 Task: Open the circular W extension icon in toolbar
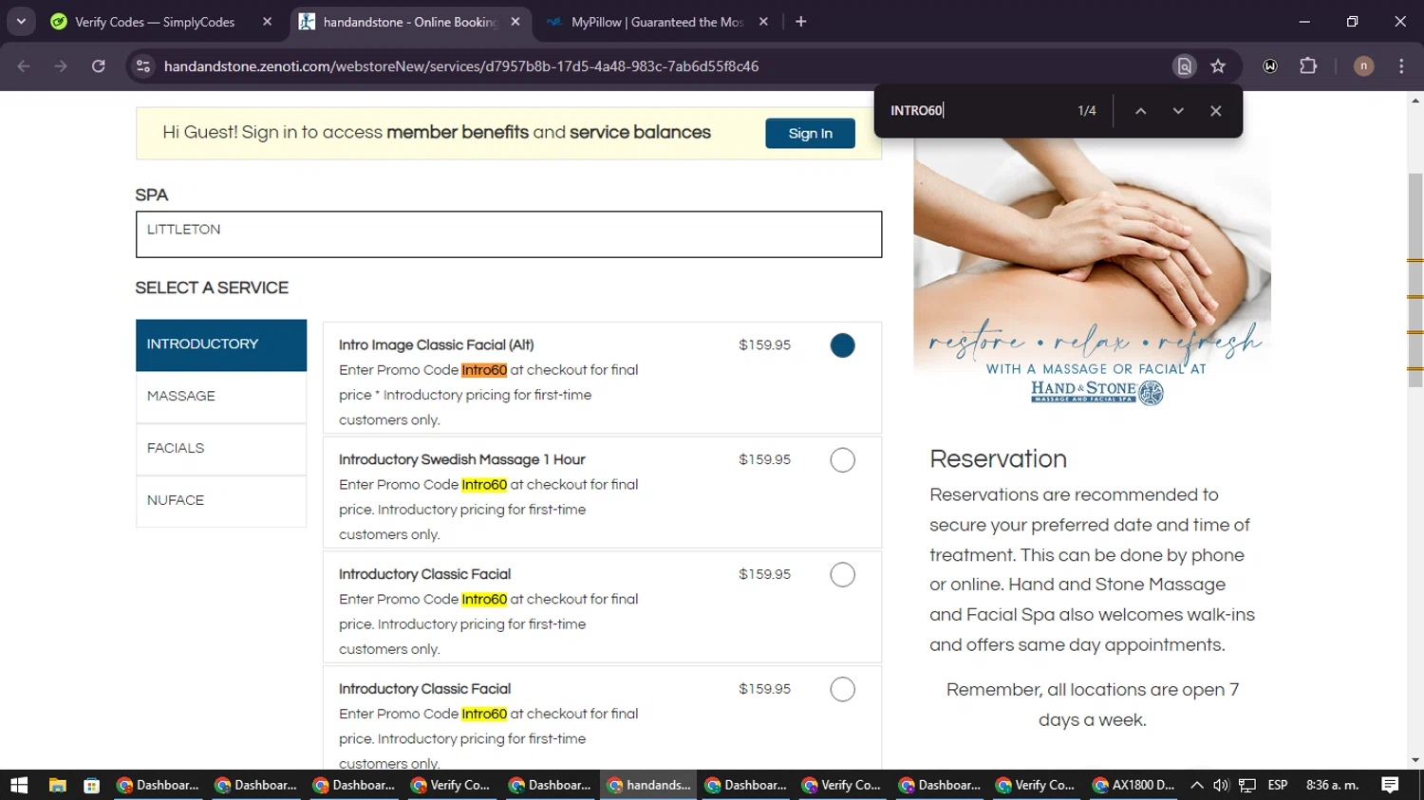1270,66
